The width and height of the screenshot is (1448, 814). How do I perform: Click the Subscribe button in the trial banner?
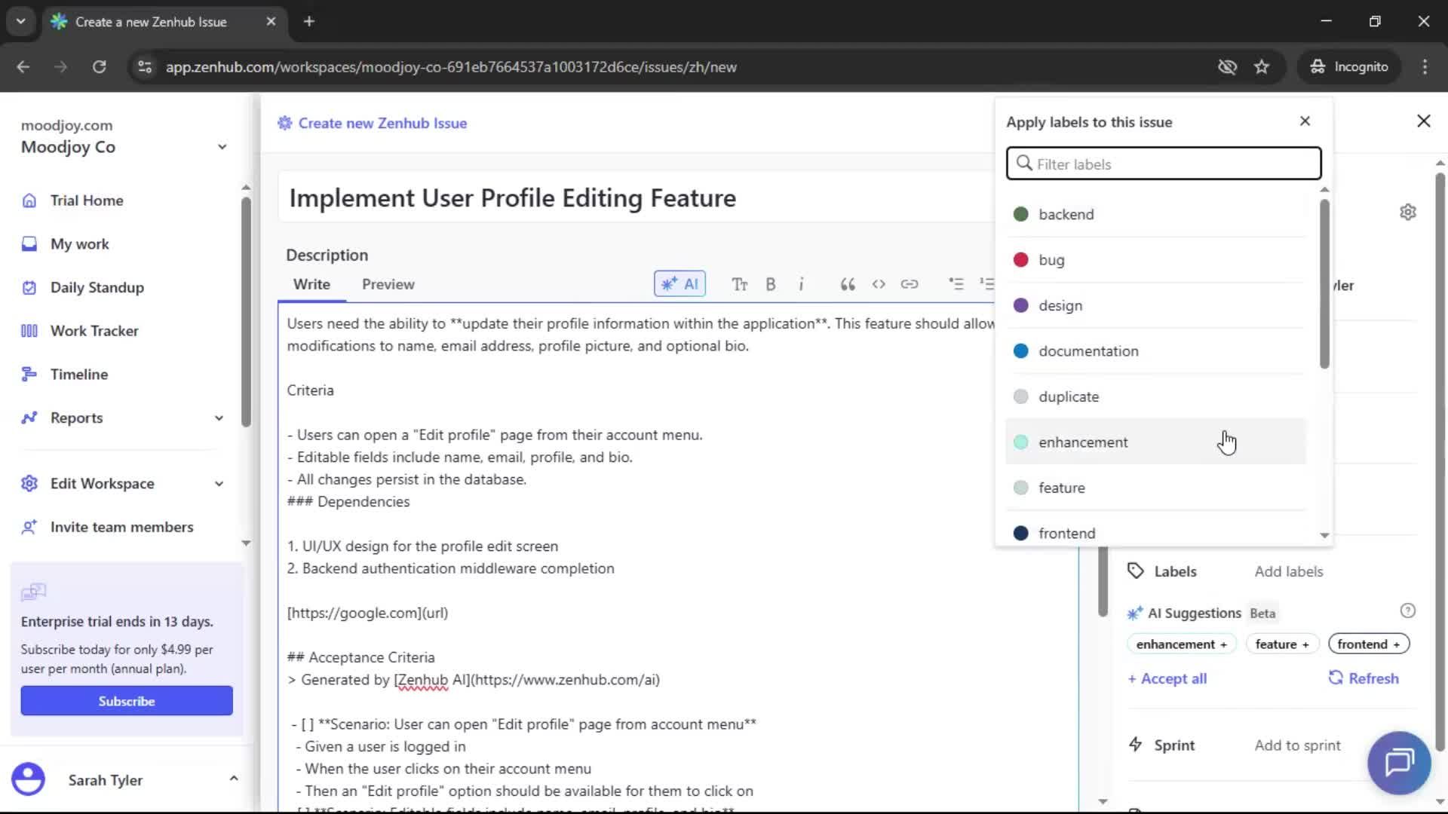tap(126, 700)
